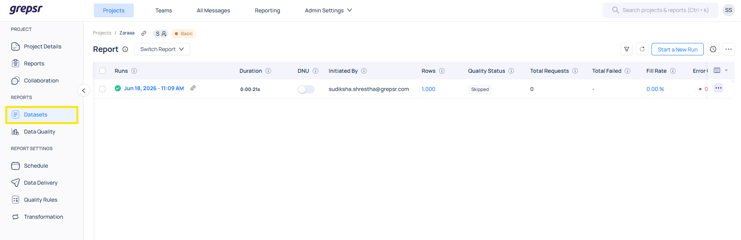Click the 0.00 % fill rate link
The width and height of the screenshot is (741, 240).
[x=655, y=89]
